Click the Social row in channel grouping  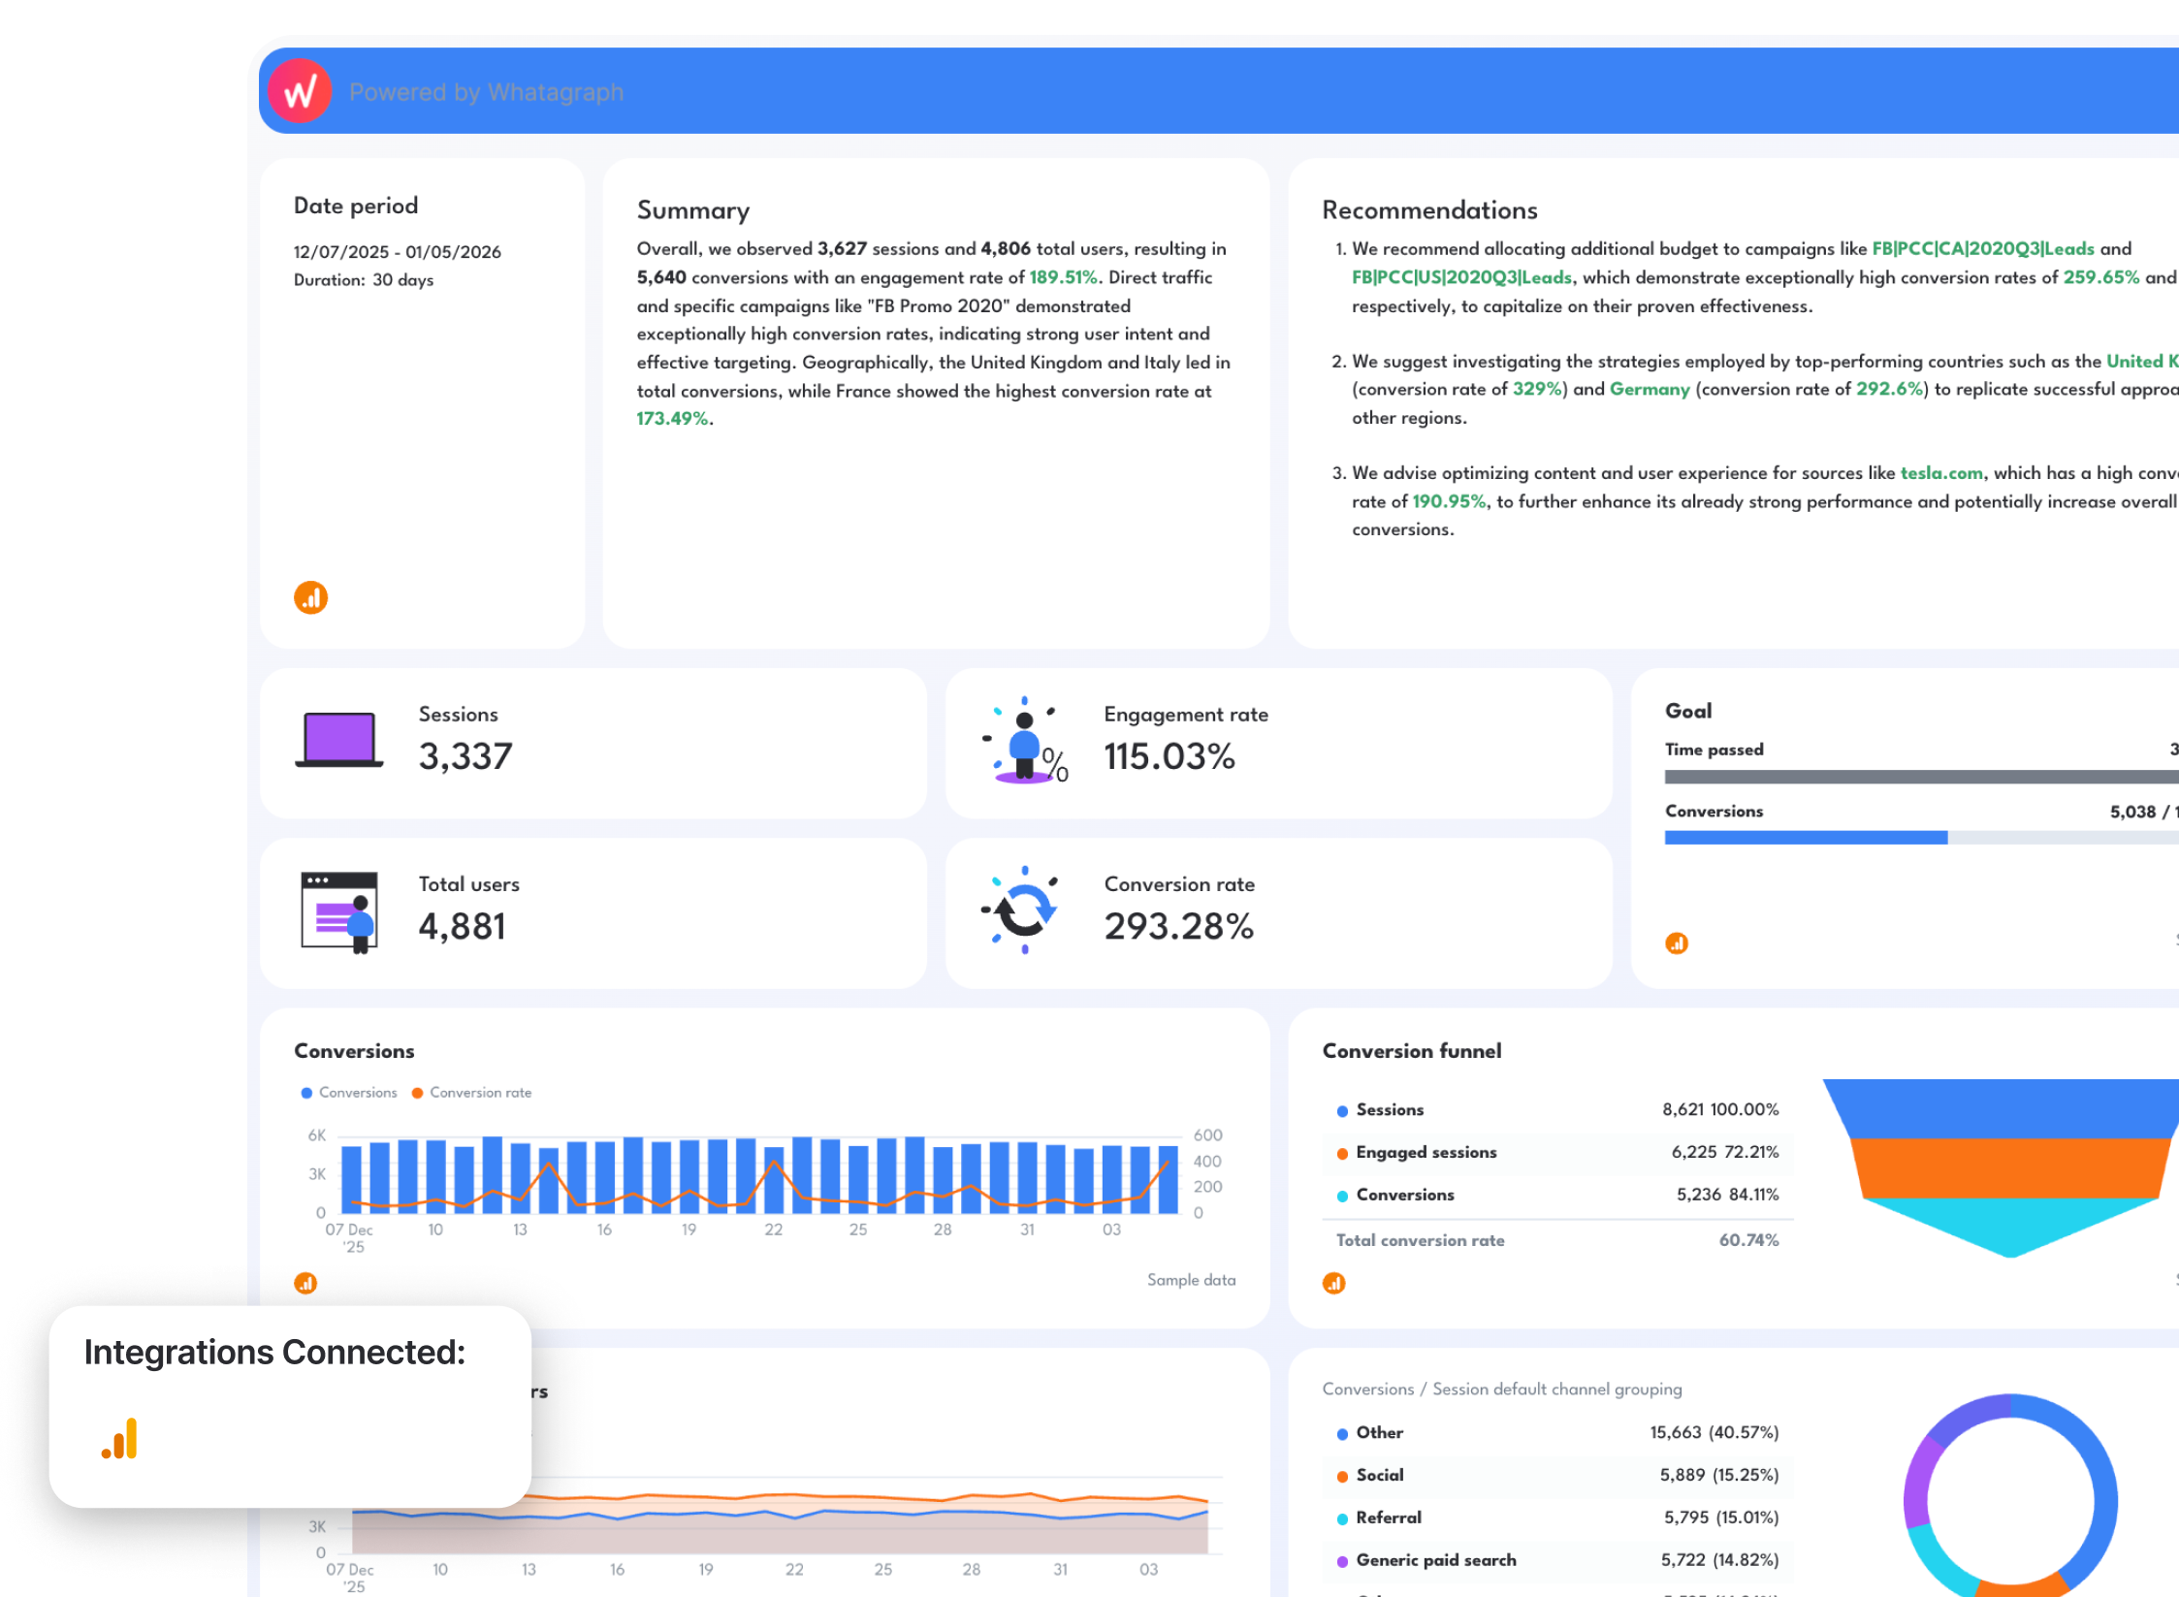click(x=1381, y=1475)
